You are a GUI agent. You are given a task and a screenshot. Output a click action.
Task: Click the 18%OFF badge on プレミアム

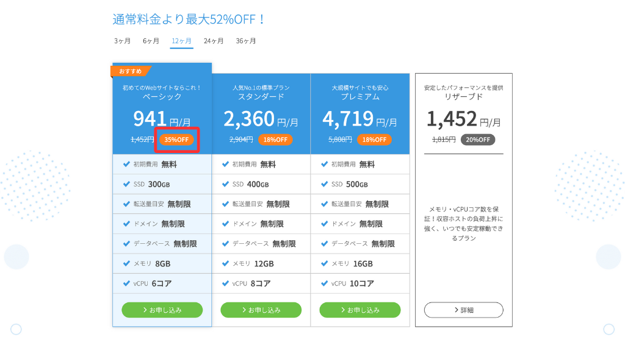pyautogui.click(x=374, y=140)
